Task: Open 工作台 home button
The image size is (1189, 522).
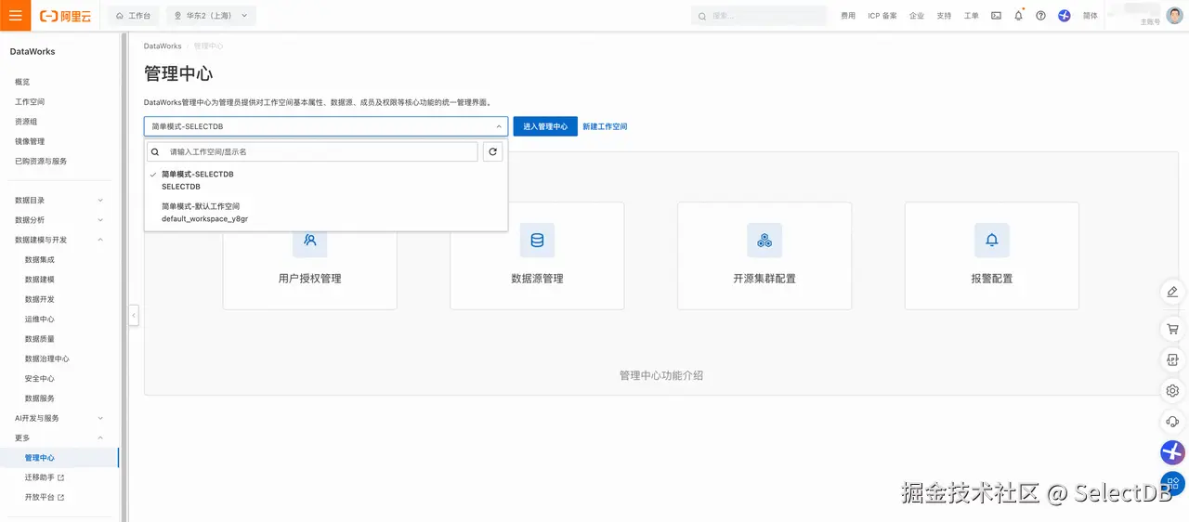Action: click(x=134, y=16)
